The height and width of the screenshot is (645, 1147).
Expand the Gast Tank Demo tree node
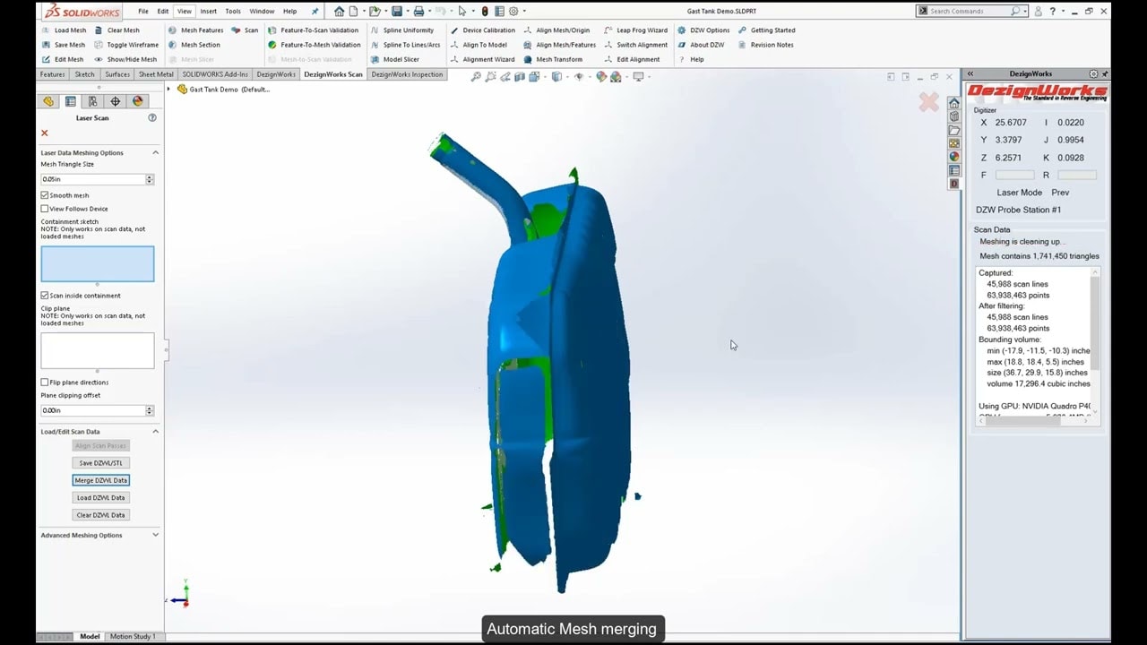tap(168, 89)
